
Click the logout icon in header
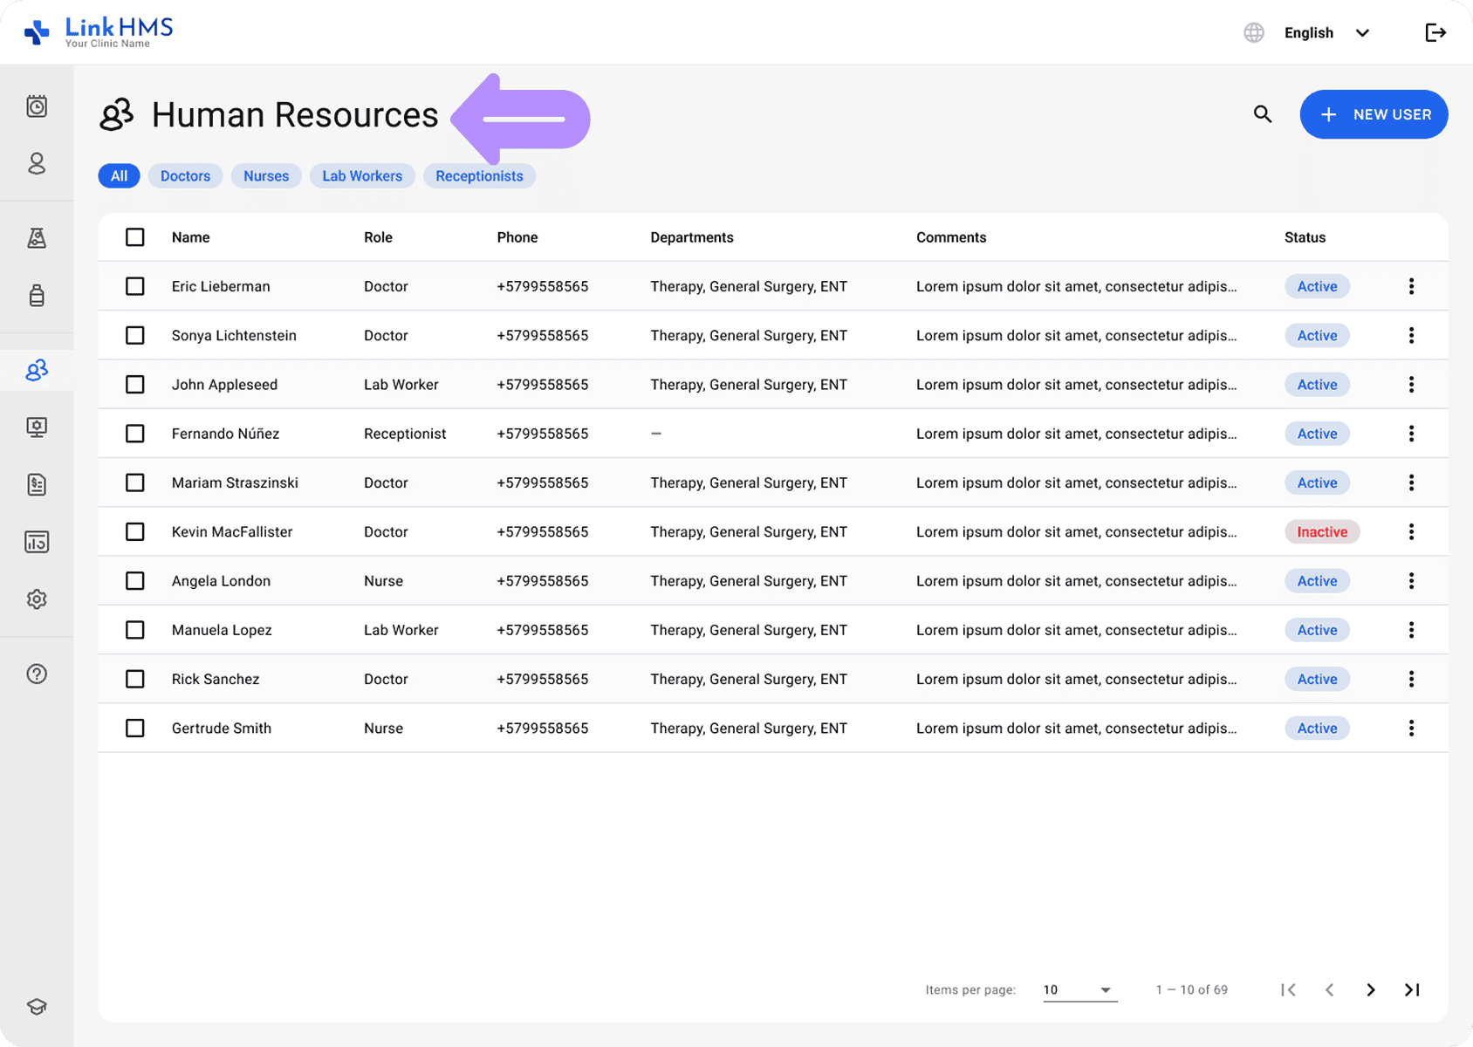click(x=1435, y=32)
